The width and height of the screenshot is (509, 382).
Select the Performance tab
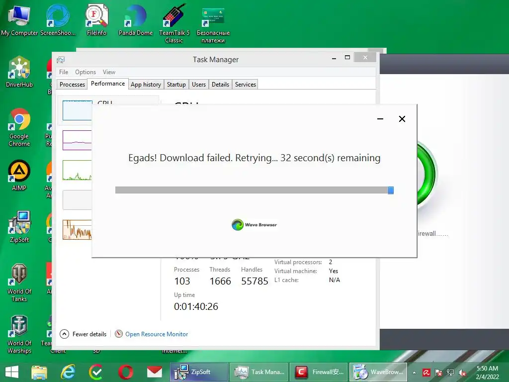[108, 84]
